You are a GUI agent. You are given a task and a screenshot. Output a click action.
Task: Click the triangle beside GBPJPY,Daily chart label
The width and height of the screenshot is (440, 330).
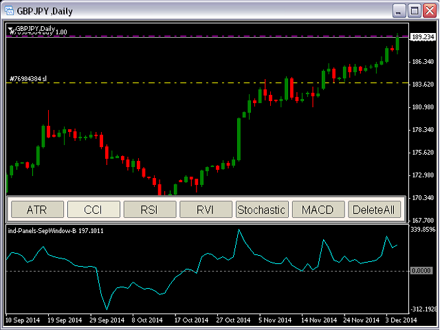(x=11, y=29)
